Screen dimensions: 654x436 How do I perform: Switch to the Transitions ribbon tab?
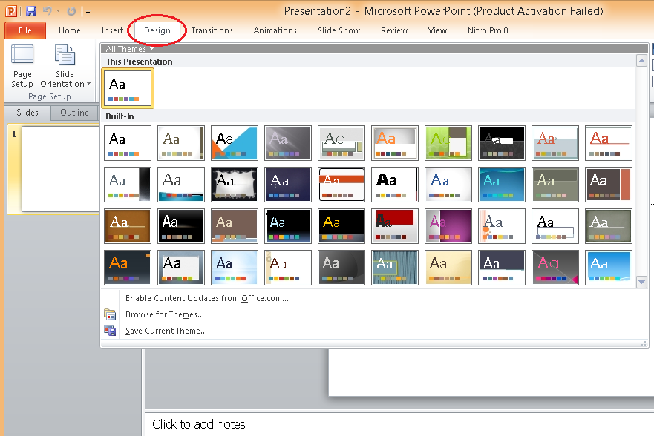click(x=212, y=30)
